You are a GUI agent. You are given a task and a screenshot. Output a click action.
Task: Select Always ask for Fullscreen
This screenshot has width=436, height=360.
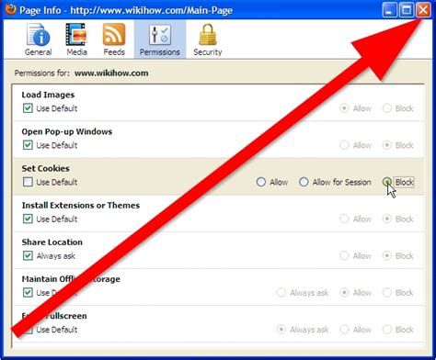(x=281, y=330)
